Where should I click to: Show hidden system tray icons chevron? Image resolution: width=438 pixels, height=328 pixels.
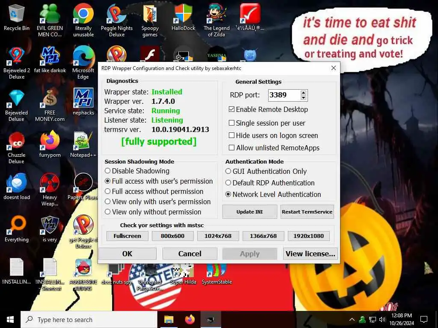pos(352,319)
